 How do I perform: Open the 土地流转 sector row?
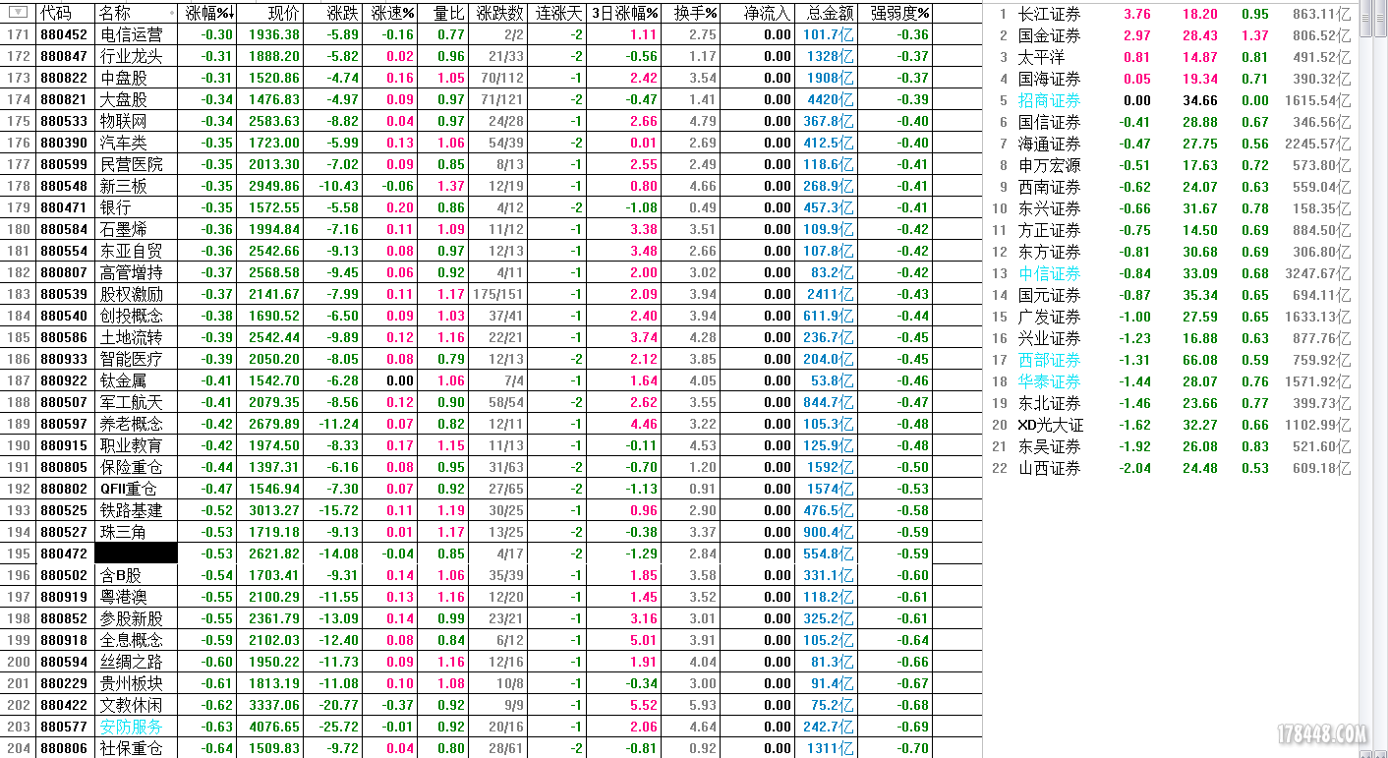click(492, 337)
